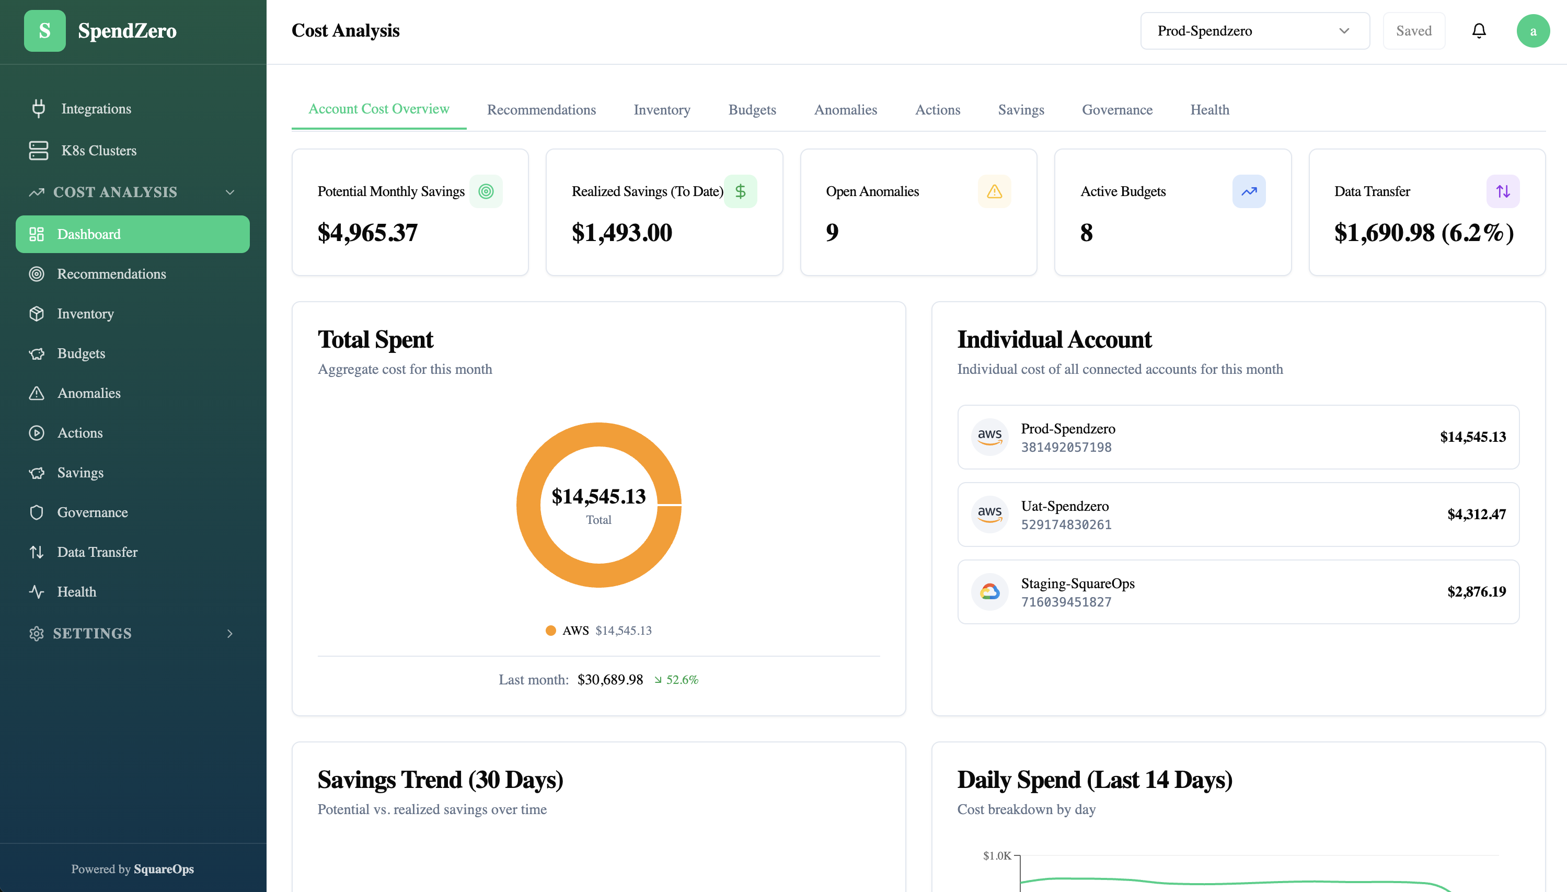Open the Uat-Spendzero account entry

[x=1238, y=514]
